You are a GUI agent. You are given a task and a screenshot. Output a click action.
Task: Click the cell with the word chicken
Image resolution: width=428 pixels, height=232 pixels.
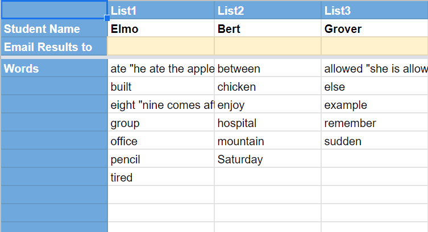point(267,87)
